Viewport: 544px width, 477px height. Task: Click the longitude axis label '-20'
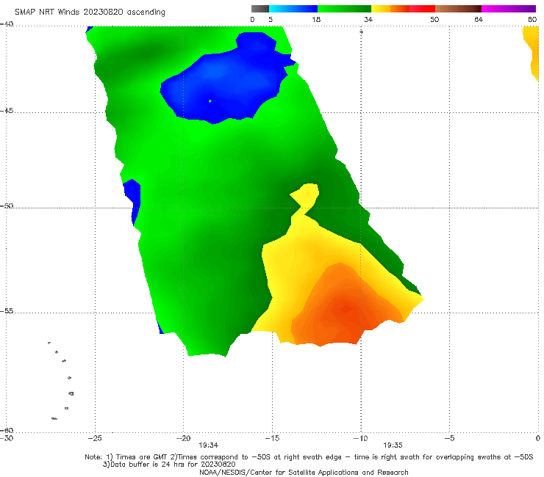click(183, 438)
